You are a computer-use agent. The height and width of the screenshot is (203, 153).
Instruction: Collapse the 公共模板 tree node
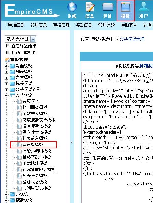coord(6,96)
